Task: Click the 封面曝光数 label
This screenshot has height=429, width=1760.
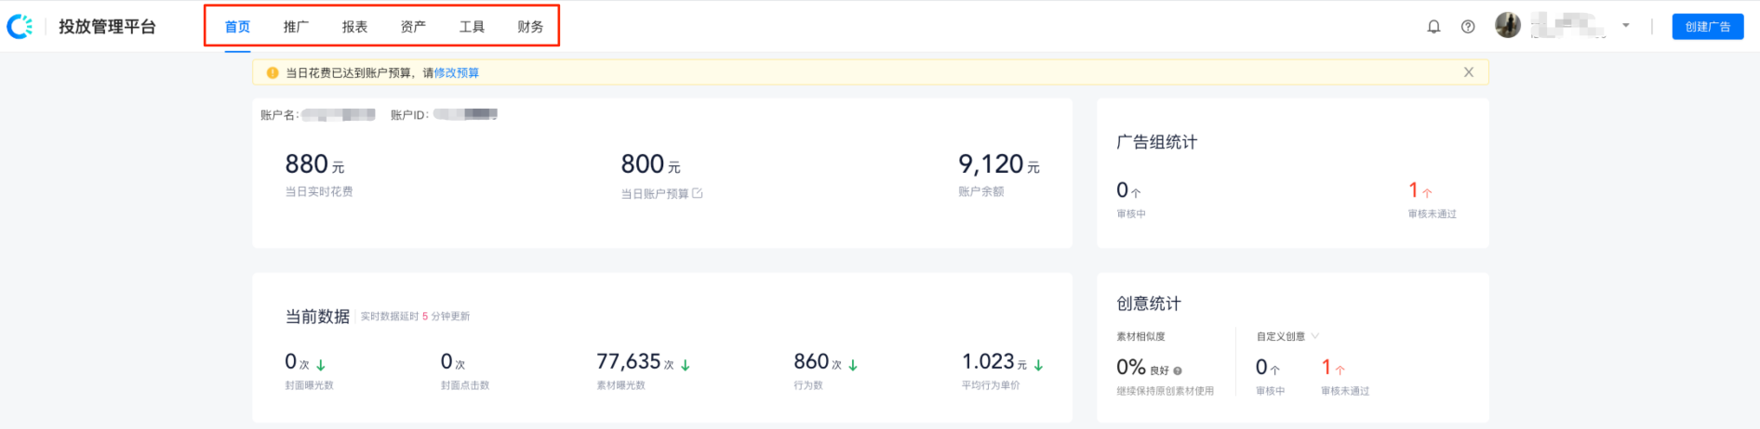Action: (309, 385)
